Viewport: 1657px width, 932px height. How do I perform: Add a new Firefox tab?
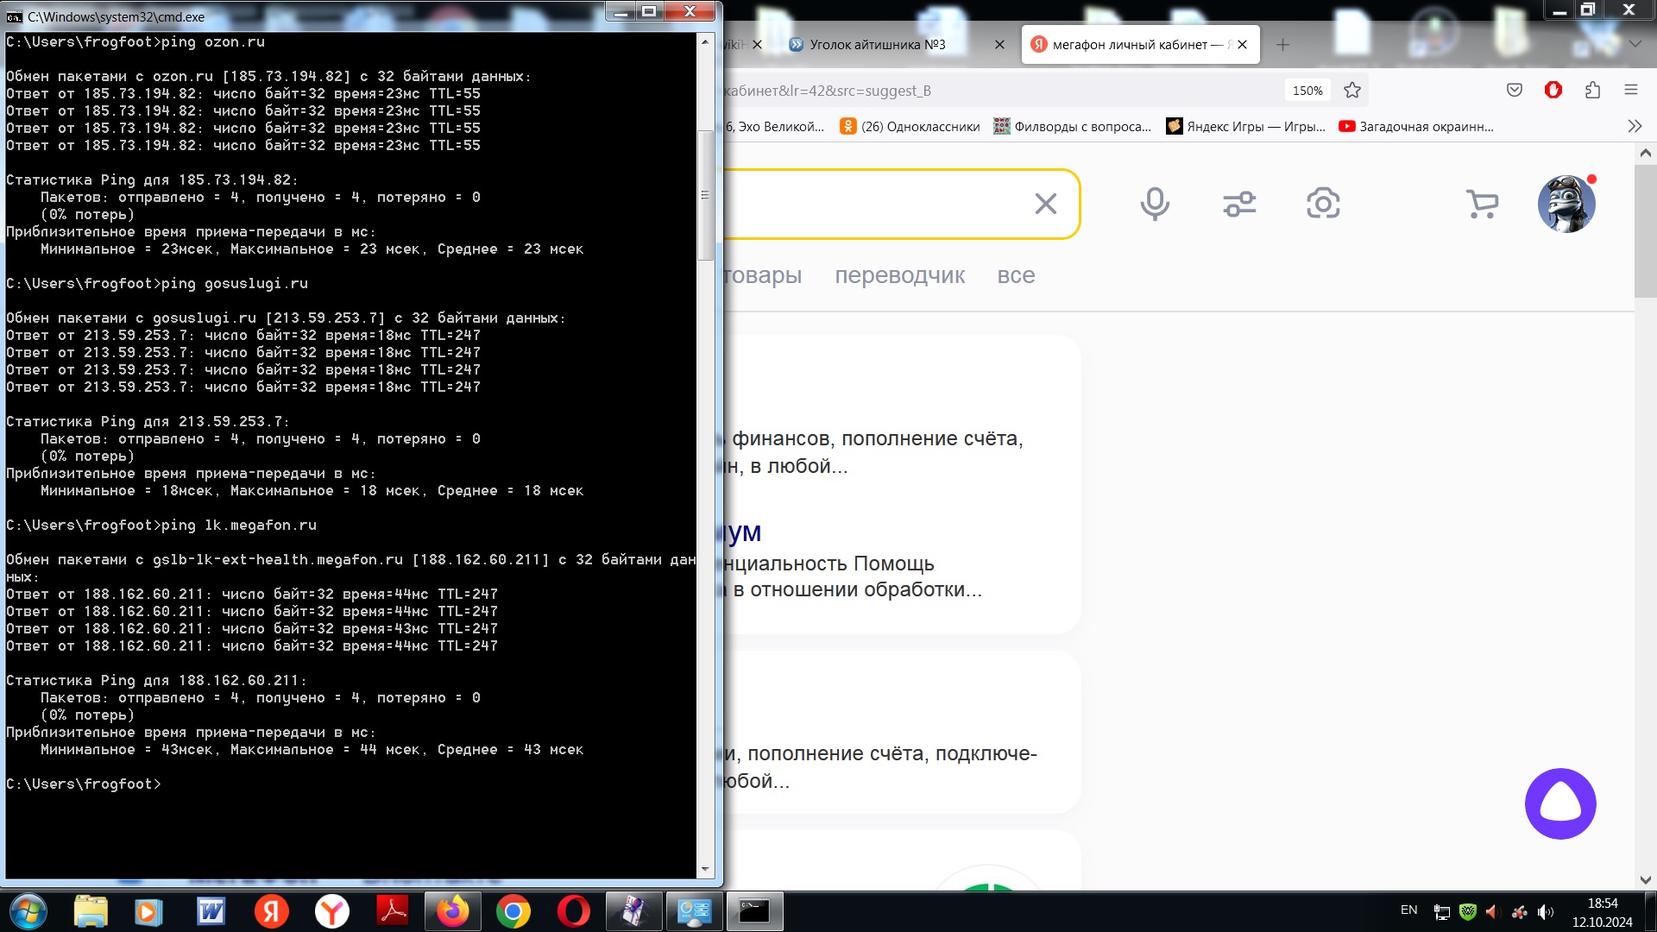[1282, 45]
